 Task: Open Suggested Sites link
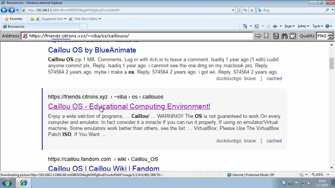pos(51,19)
